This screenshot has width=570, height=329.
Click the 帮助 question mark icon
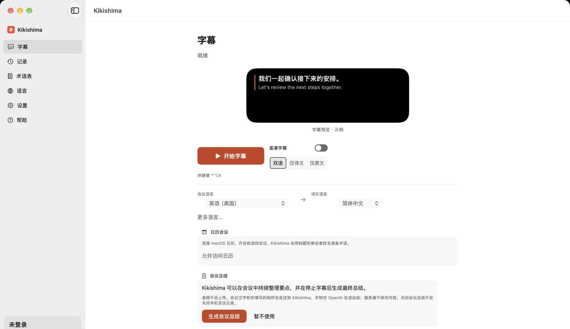coord(11,120)
